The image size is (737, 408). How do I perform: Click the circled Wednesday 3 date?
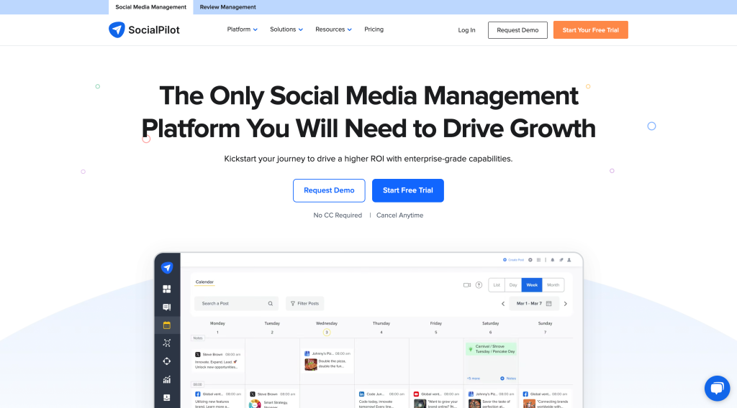[x=327, y=333]
